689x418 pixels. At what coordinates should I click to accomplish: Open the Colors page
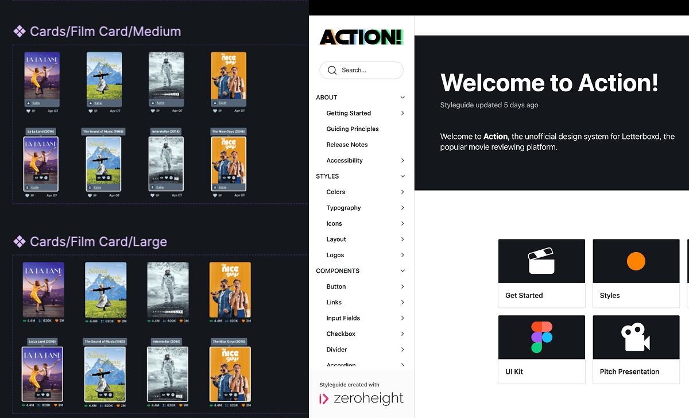tap(336, 192)
